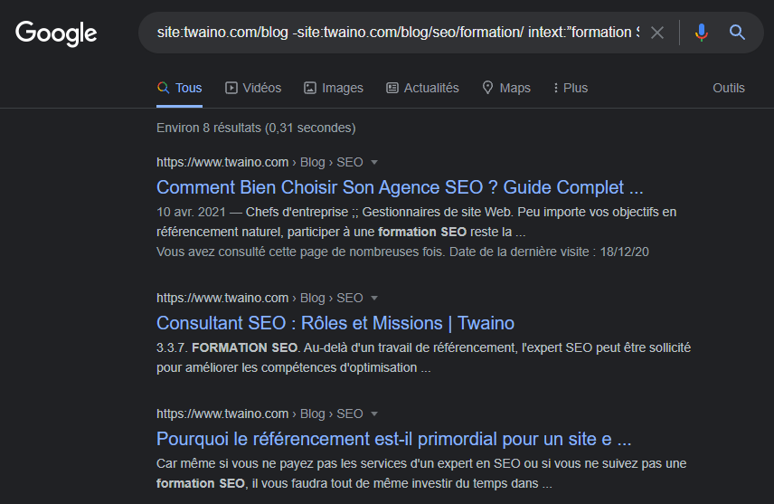774x504 pixels.
Task: Click the three-dot Plus menu icon
Action: pos(556,88)
